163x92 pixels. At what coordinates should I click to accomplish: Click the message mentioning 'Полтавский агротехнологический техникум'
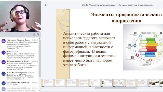[21, 56]
